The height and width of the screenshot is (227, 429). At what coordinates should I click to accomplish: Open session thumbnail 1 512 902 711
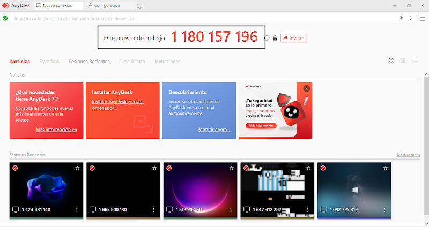tap(200, 191)
